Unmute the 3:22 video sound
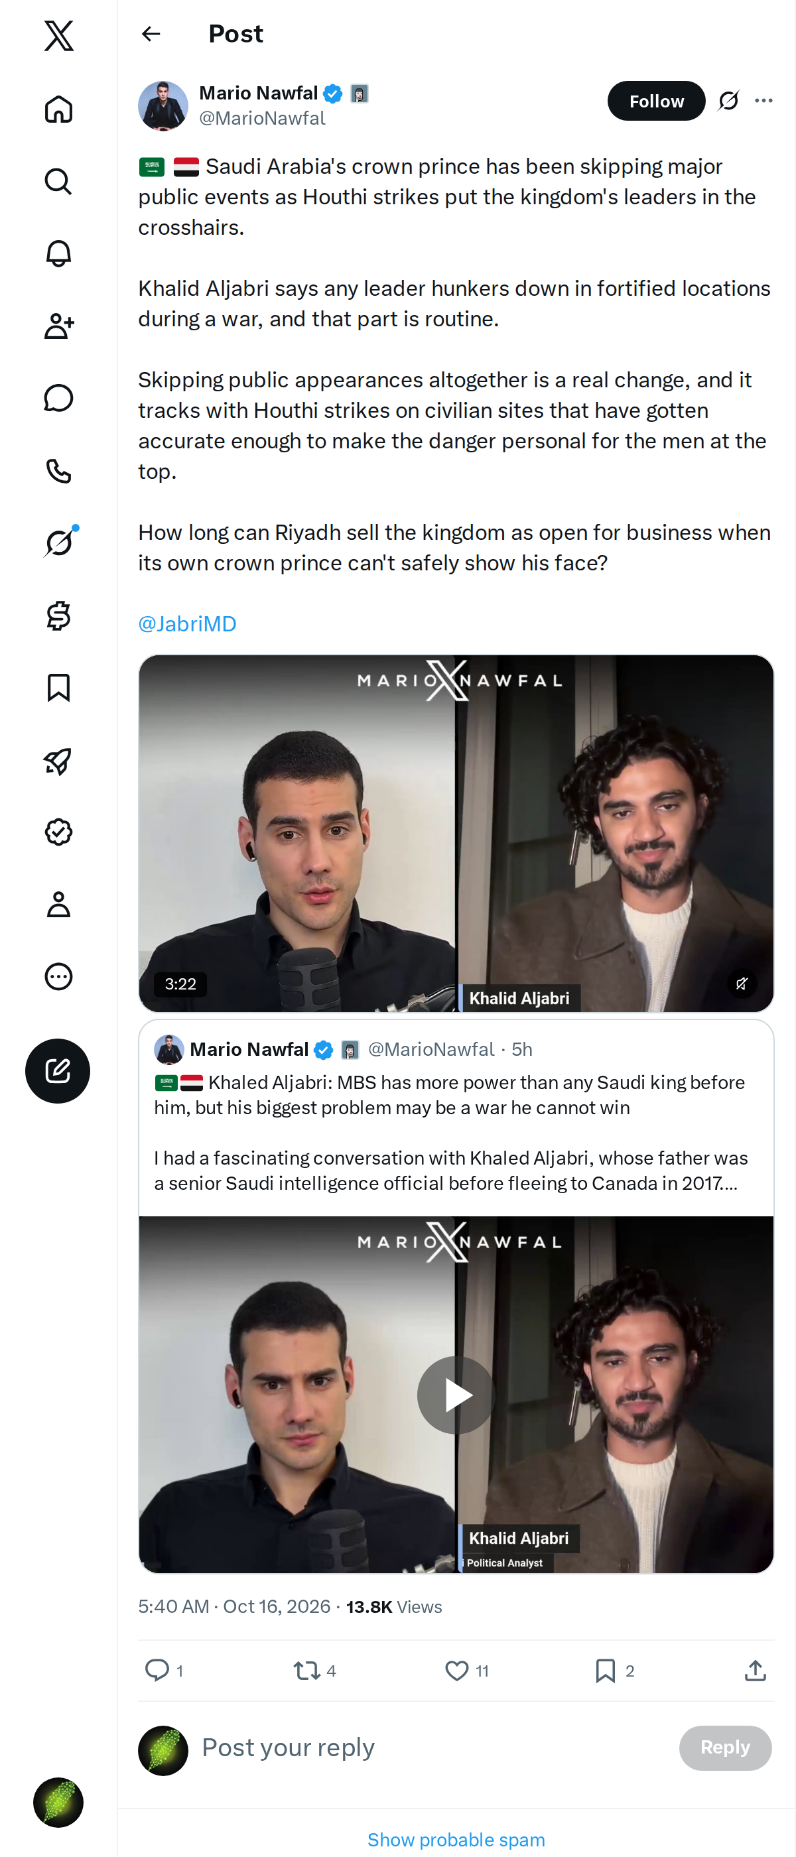796x1857 pixels. pyautogui.click(x=741, y=984)
